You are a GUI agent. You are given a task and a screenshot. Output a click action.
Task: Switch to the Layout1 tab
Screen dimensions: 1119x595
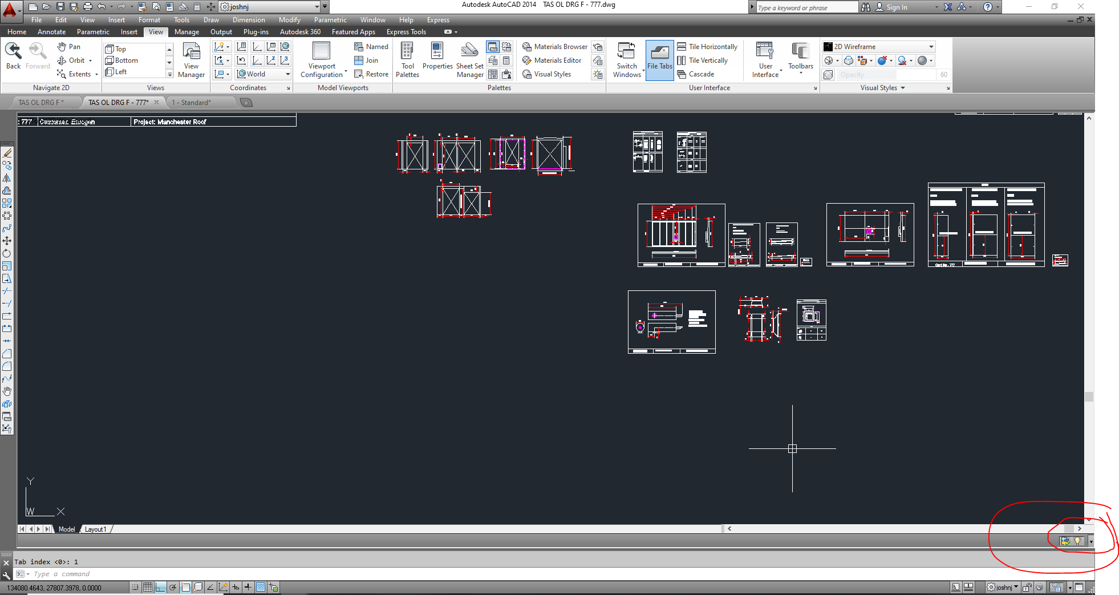click(x=96, y=529)
